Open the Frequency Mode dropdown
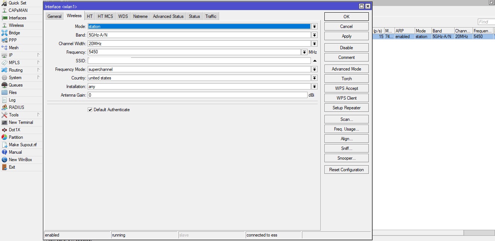Viewport: 495px width, 241px height. (314, 69)
